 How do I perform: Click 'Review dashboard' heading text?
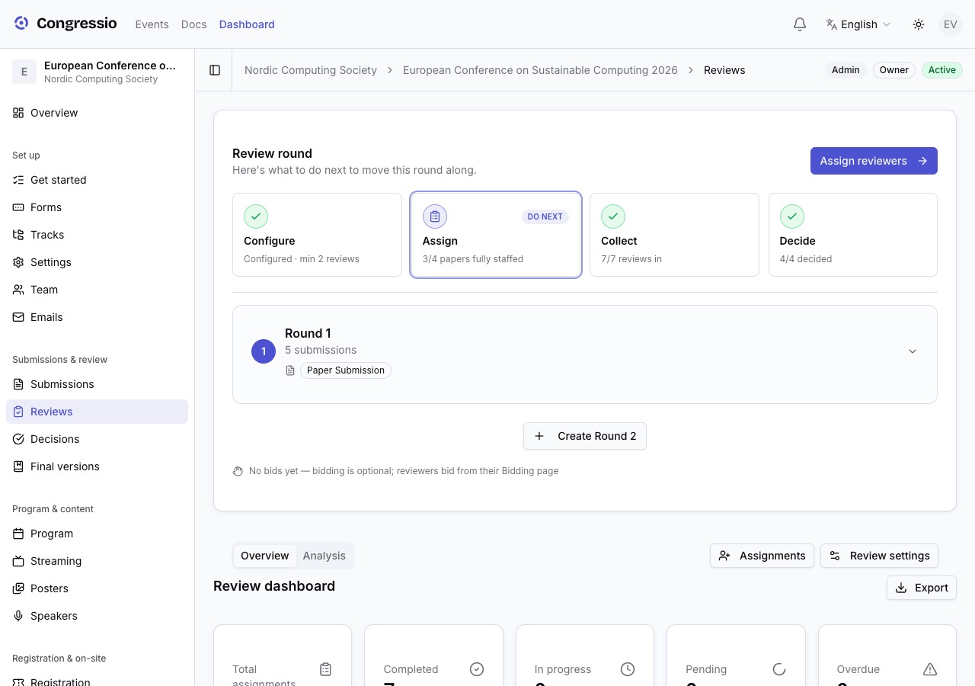(x=274, y=586)
